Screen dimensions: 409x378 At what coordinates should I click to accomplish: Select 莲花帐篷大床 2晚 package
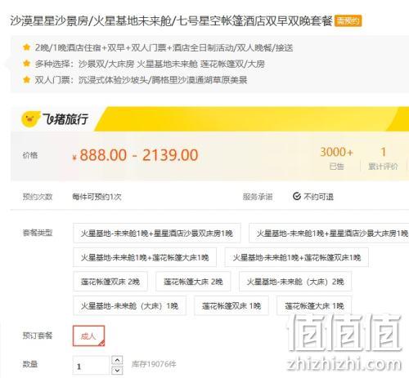pyautogui.click(x=193, y=282)
